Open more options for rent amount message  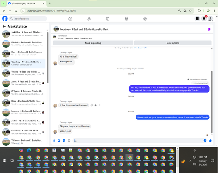99,105
